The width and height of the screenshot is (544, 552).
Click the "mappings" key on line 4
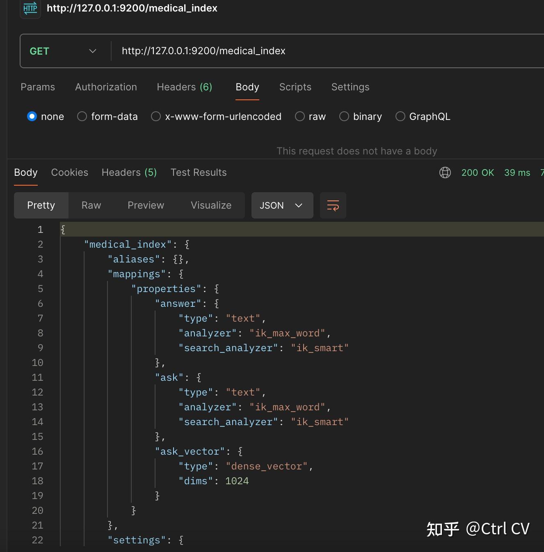point(137,274)
